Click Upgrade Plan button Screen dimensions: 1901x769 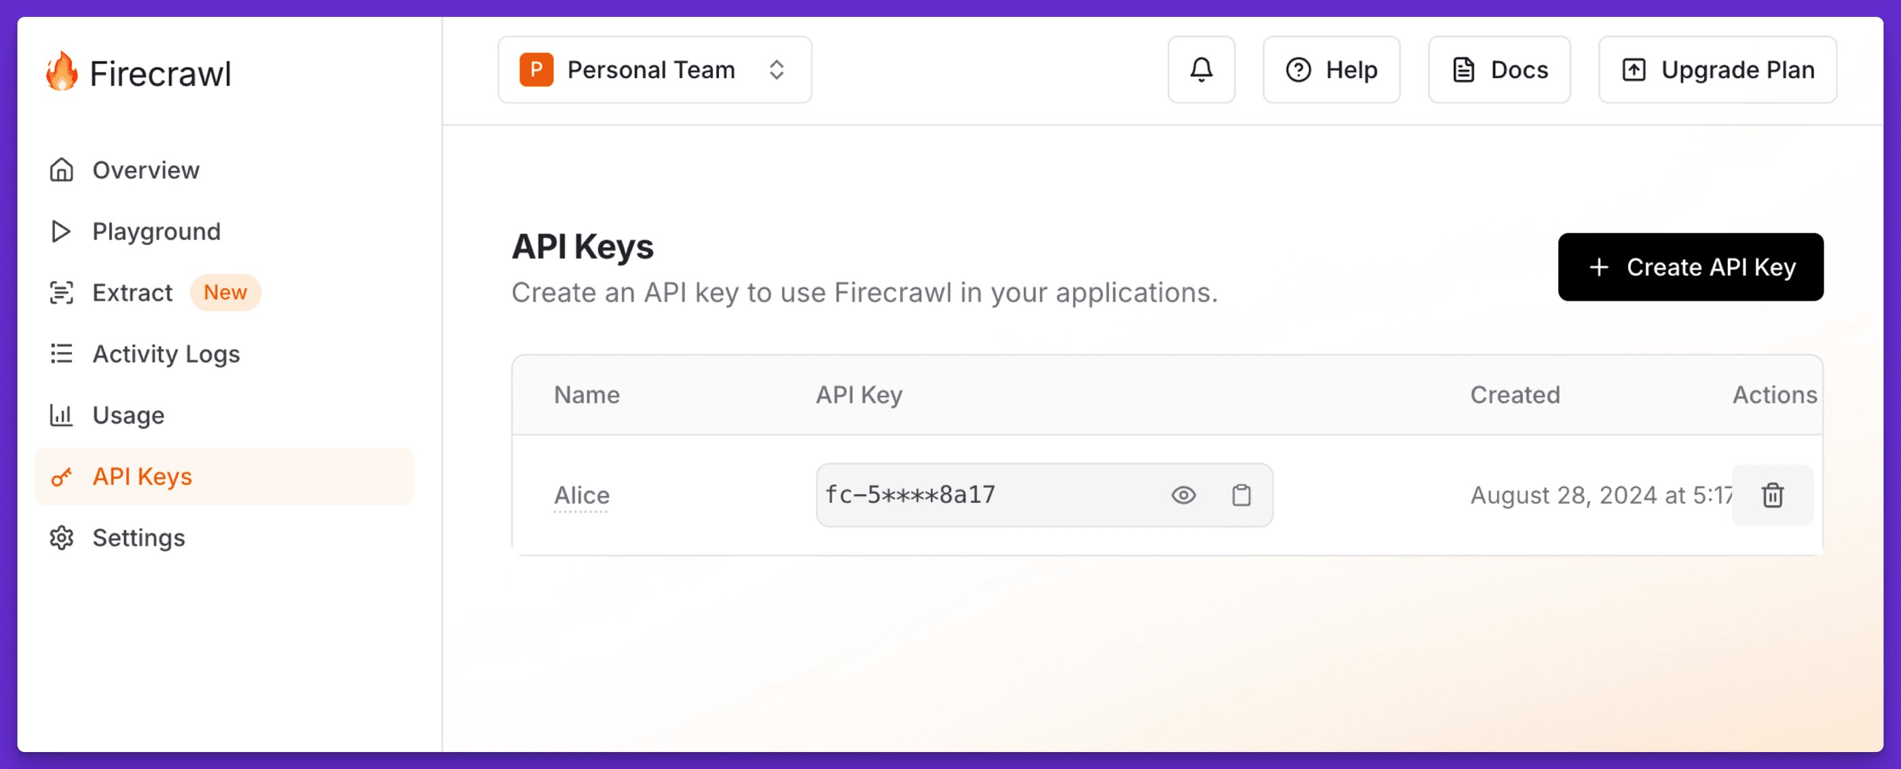(1717, 70)
